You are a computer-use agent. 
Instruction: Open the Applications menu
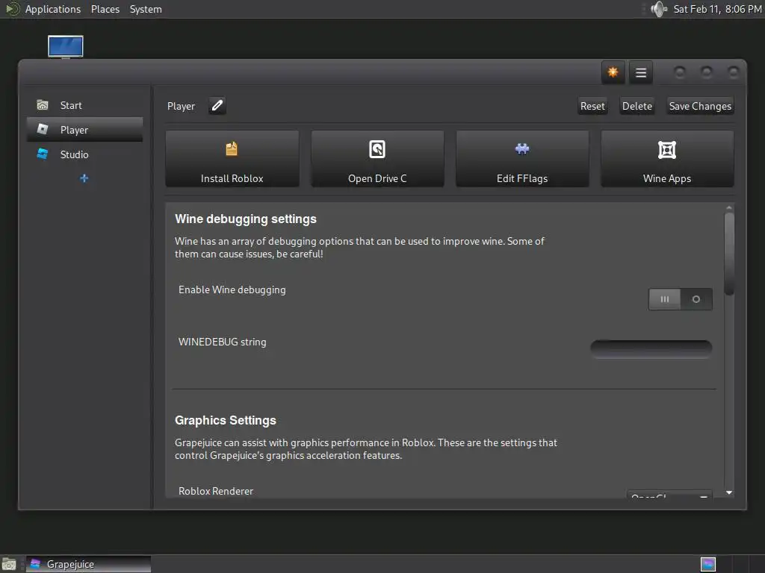point(53,9)
